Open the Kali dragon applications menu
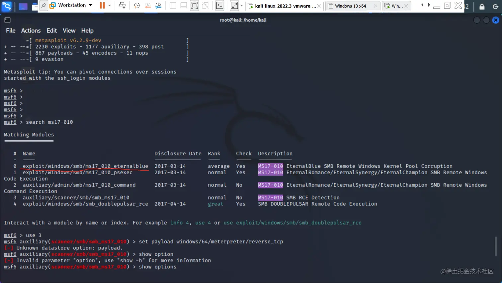Image resolution: width=502 pixels, height=283 pixels. [x=7, y=6]
